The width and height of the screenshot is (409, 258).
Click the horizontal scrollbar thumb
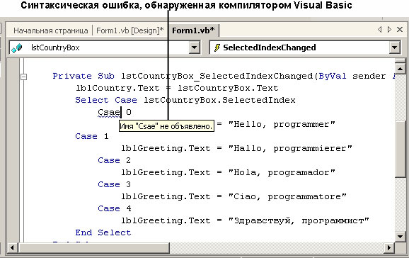[94, 247]
